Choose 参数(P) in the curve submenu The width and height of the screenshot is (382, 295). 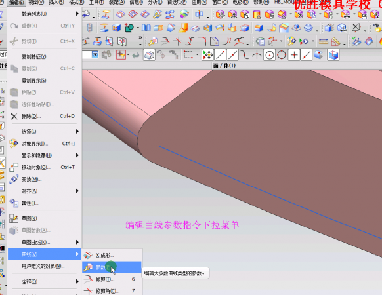point(112,267)
